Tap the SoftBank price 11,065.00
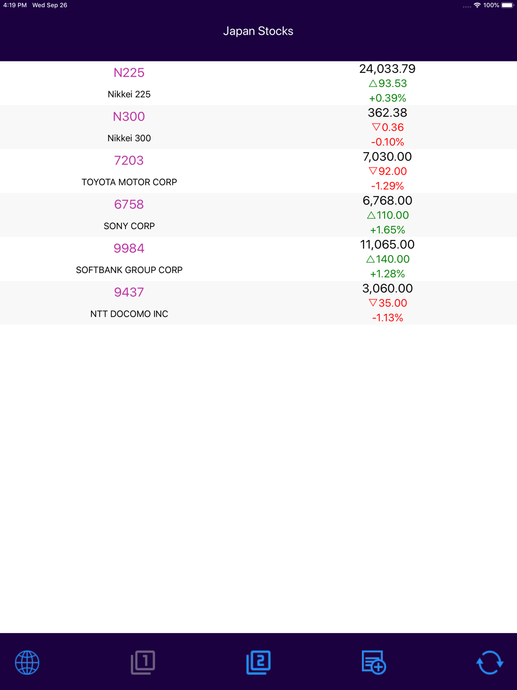517x690 pixels. pos(388,245)
